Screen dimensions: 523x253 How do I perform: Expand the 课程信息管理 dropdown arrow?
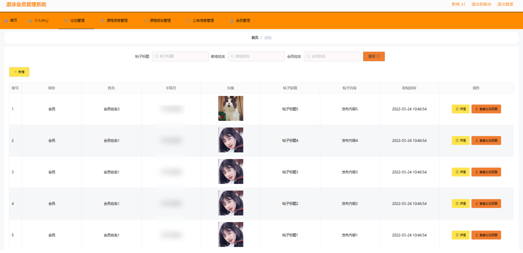pos(131,21)
